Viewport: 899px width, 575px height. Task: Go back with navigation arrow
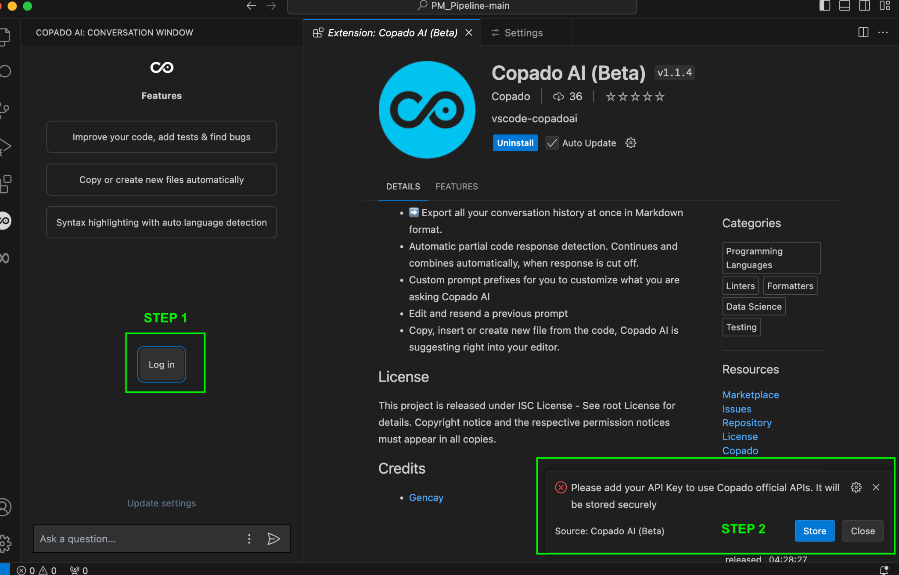point(251,6)
